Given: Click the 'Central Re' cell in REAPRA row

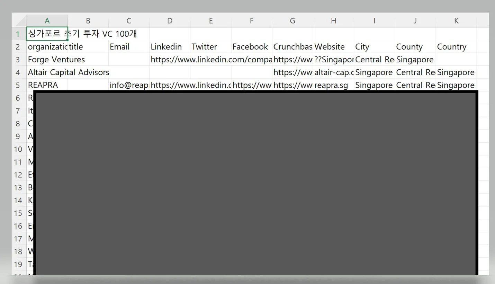Looking at the screenshot, I should [415, 85].
